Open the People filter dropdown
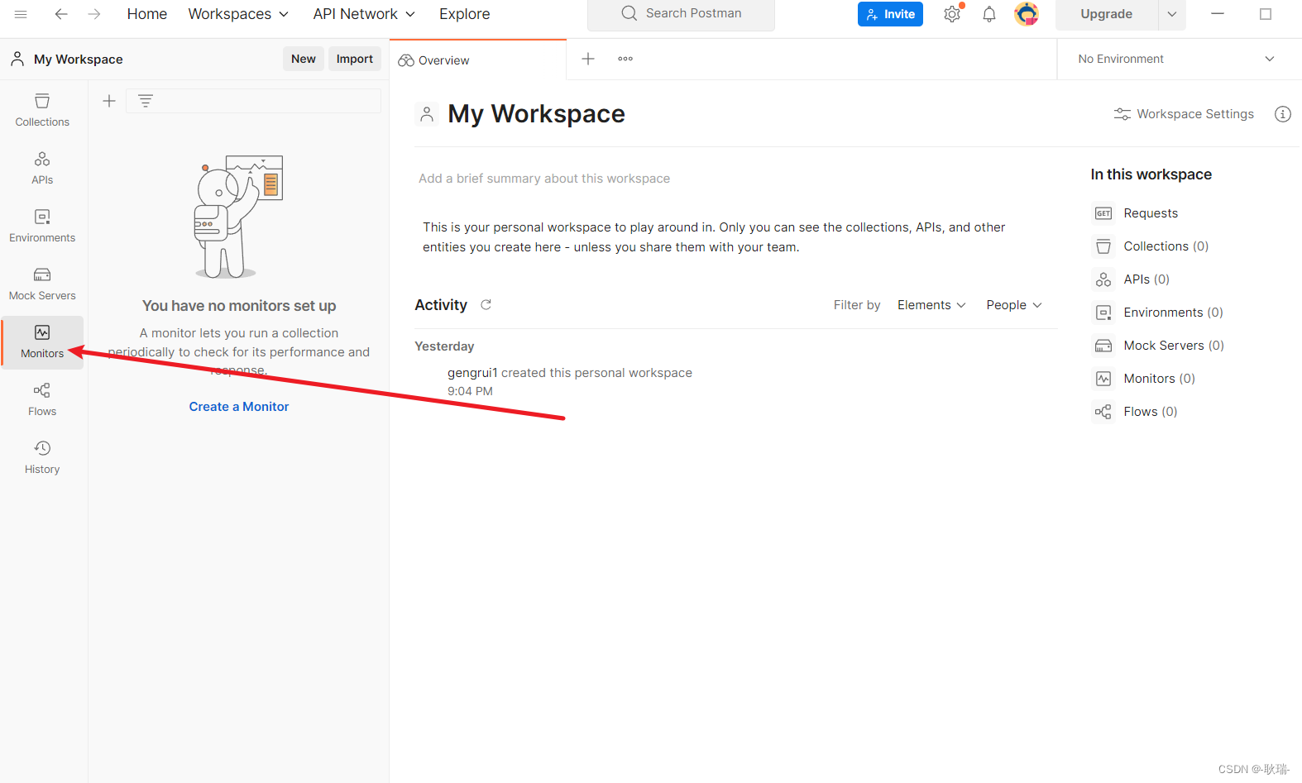 click(x=1014, y=305)
